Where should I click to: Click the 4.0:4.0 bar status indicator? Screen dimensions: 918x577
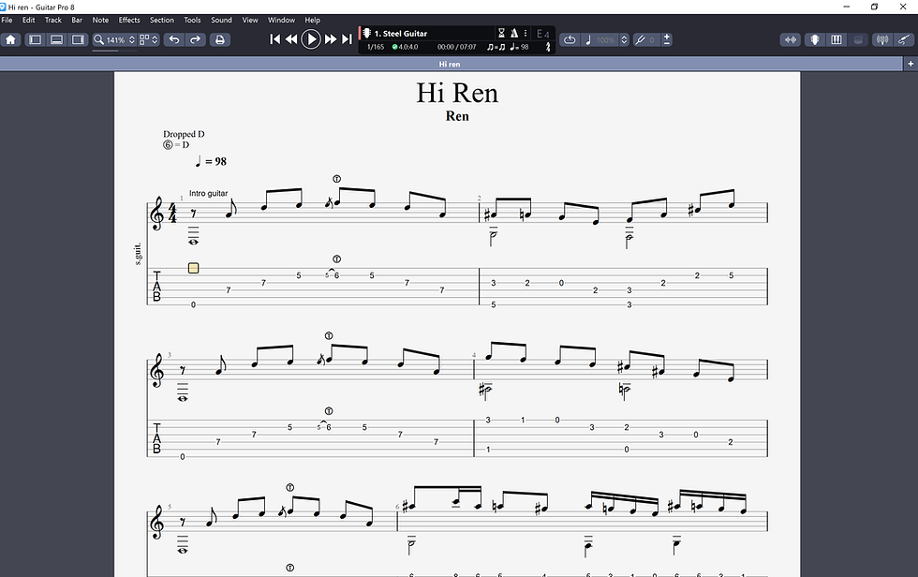(405, 47)
